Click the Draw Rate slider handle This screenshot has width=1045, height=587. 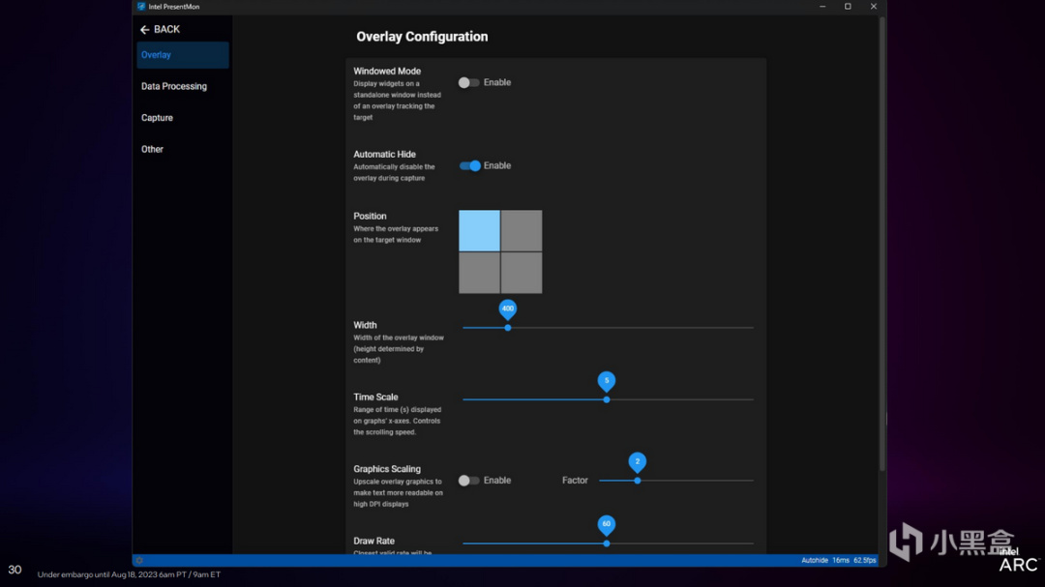(x=607, y=543)
